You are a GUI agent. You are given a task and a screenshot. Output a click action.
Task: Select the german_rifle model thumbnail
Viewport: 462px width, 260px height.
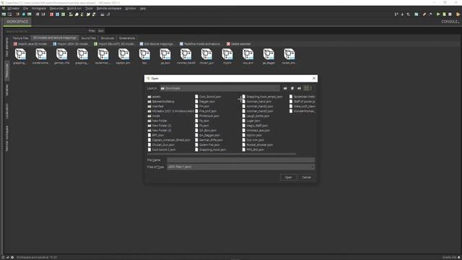tap(61, 56)
